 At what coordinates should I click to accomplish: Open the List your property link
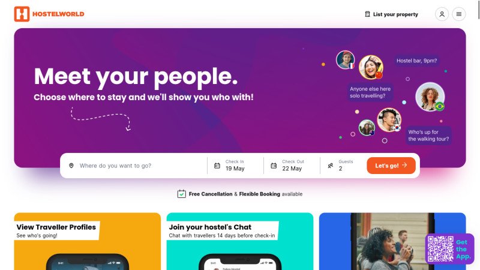tap(392, 14)
